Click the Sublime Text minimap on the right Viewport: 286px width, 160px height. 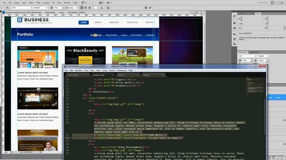click(x=255, y=86)
